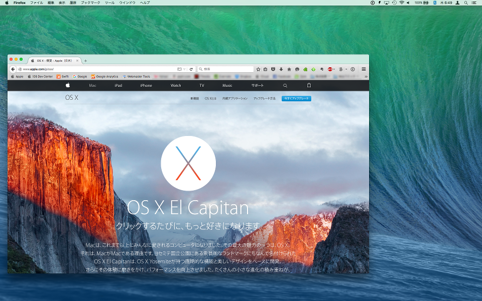This screenshot has width=482, height=301.
Task: Close the OS X Apple tab
Action: 77,61
